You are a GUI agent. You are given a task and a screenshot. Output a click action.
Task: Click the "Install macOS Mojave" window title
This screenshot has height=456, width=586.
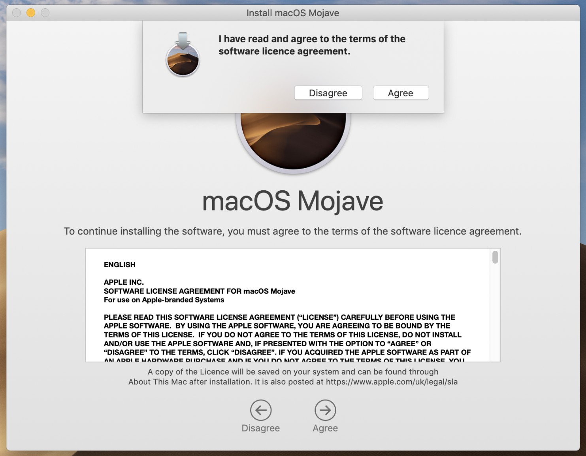pos(293,13)
